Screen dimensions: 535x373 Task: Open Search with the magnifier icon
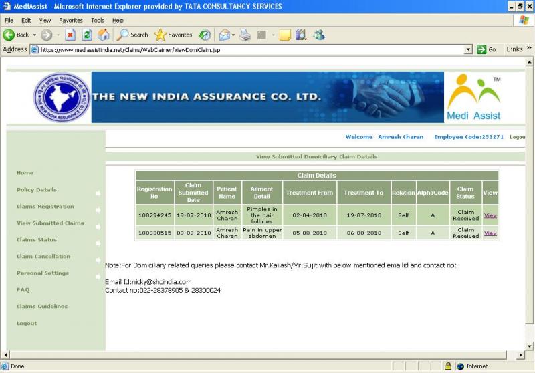pyautogui.click(x=123, y=35)
